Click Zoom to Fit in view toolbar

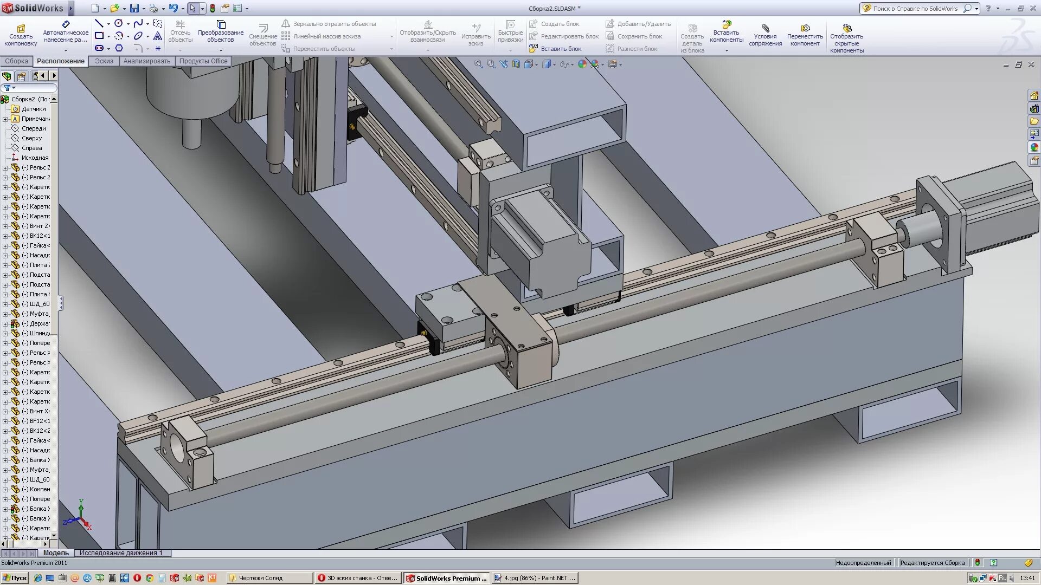[478, 64]
